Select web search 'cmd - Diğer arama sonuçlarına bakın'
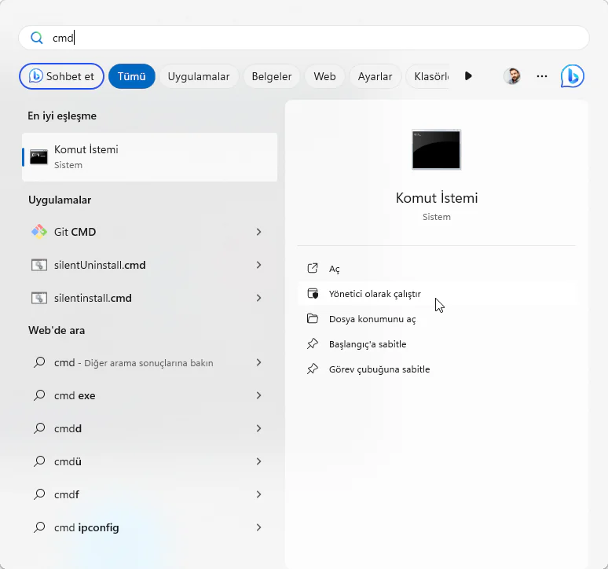Screen dimensions: 608x569 (x=150, y=362)
